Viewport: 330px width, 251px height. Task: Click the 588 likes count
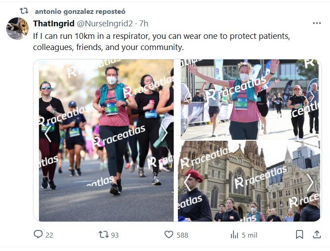coord(182,235)
